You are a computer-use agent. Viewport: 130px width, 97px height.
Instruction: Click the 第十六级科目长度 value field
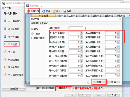pyautogui.click(x=111, y=66)
